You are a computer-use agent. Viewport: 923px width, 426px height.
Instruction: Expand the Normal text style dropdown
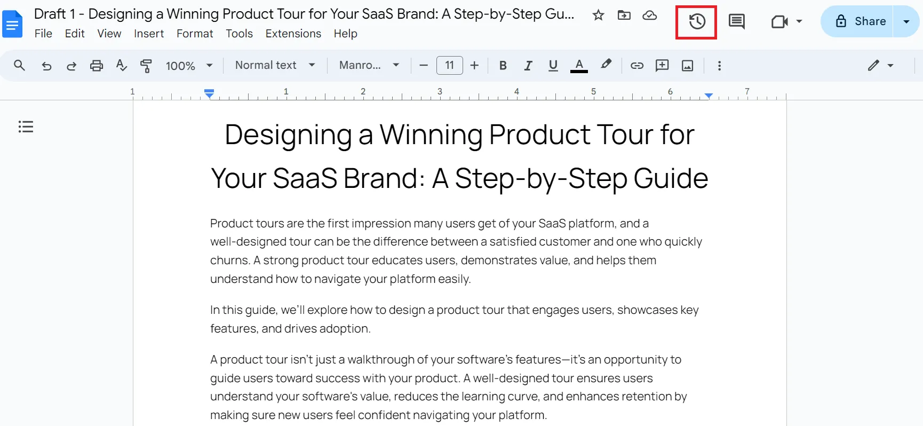coord(275,65)
